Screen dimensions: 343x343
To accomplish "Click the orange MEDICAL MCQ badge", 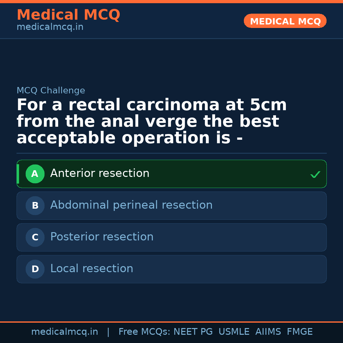I will pos(285,21).
